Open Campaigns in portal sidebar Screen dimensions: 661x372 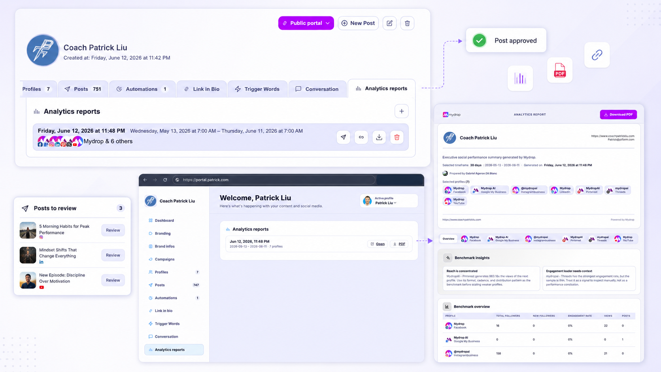174,259
